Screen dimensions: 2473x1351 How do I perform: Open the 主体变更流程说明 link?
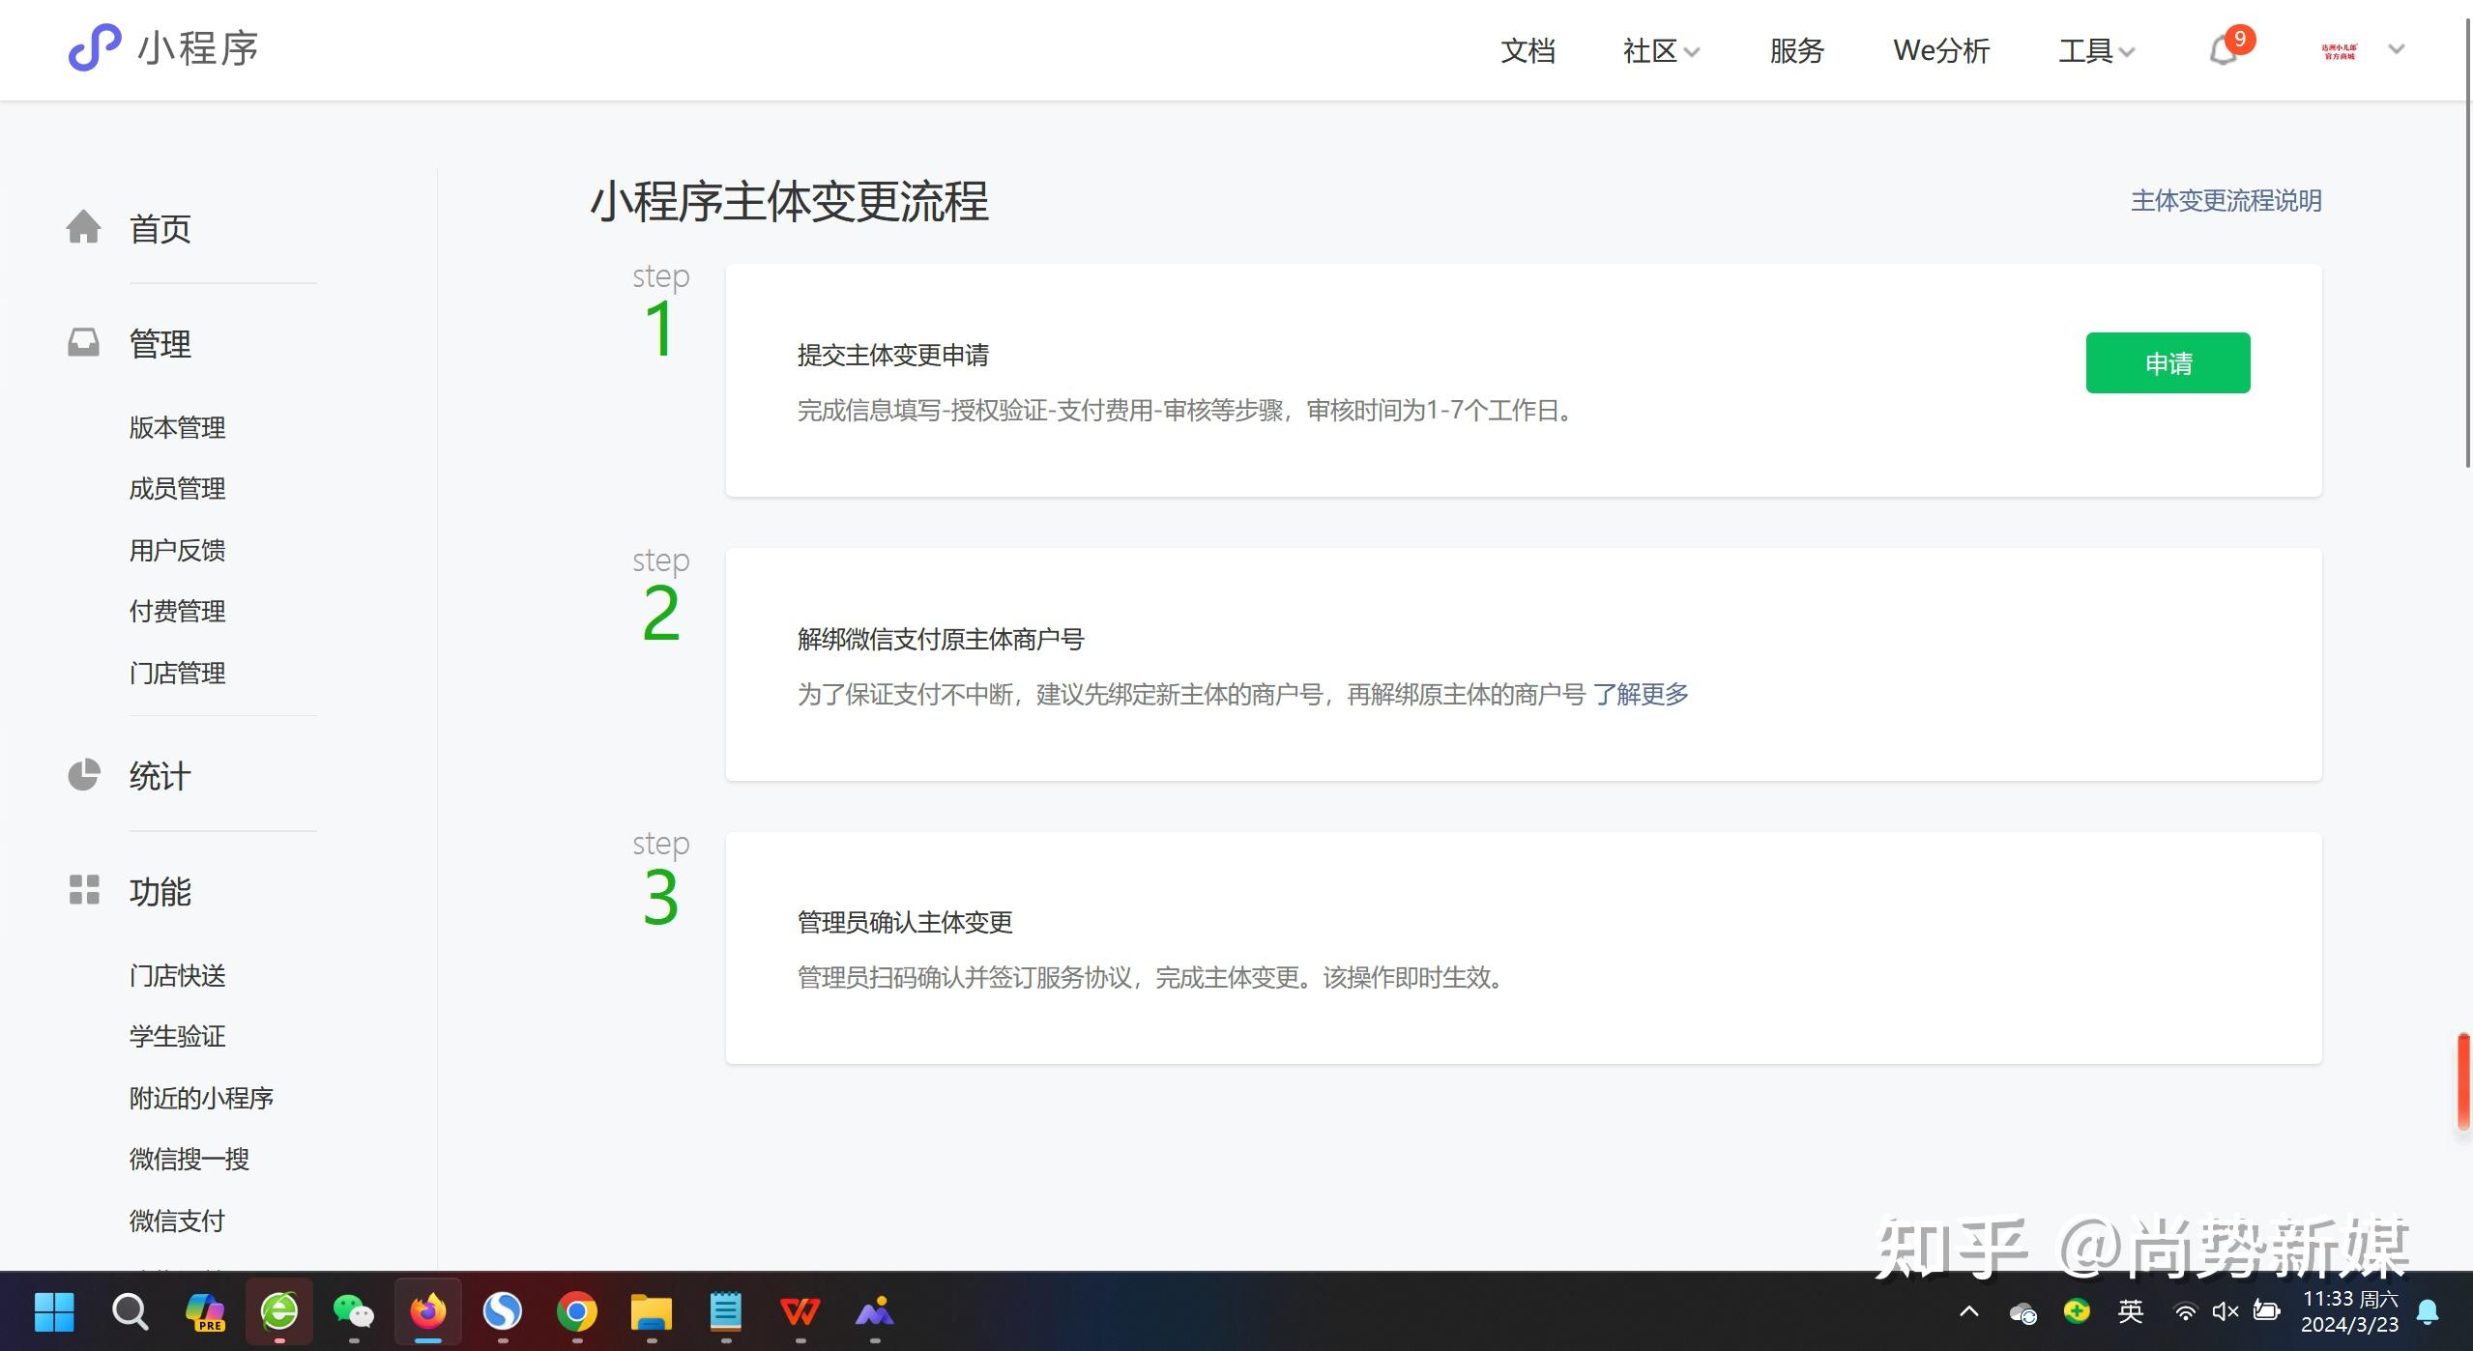(2226, 201)
